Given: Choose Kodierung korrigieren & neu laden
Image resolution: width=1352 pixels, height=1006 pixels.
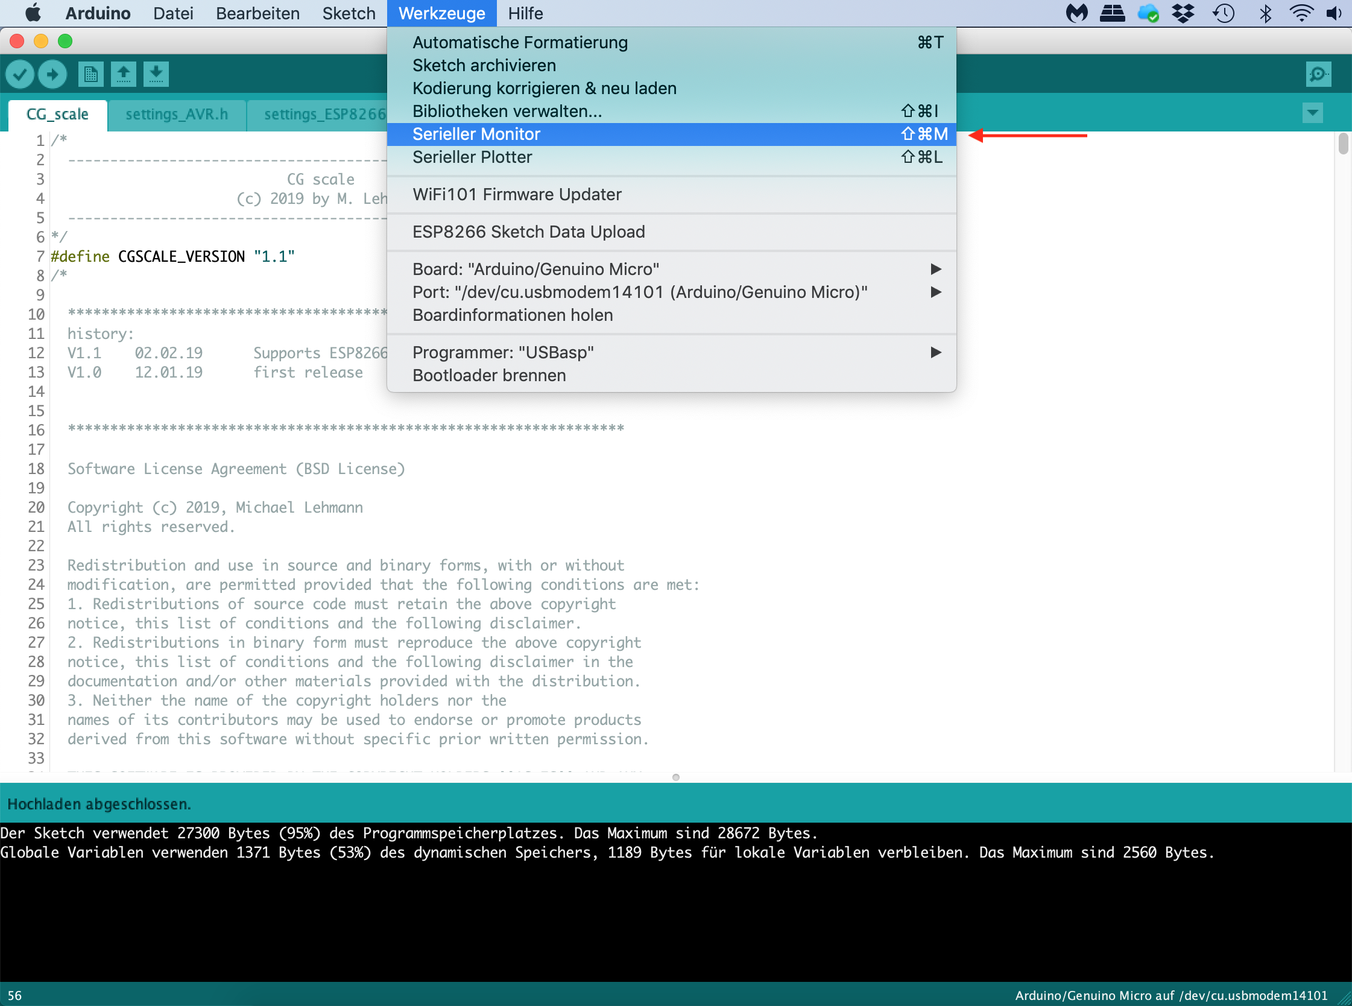Looking at the screenshot, I should [x=671, y=88].
